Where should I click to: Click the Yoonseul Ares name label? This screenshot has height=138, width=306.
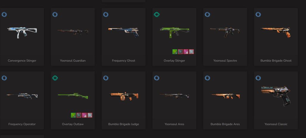pos(174,124)
